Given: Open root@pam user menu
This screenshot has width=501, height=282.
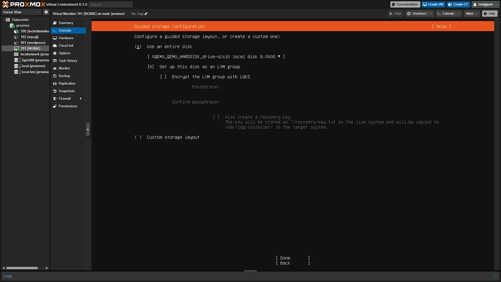Looking at the screenshot, I should 485,4.
